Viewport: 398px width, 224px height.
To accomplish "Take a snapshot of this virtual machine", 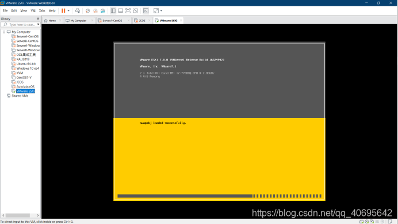I will pyautogui.click(x=87, y=11).
